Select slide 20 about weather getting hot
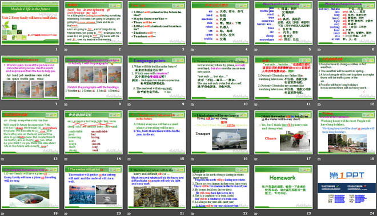This screenshot has height=216, width=377. click(94, 187)
